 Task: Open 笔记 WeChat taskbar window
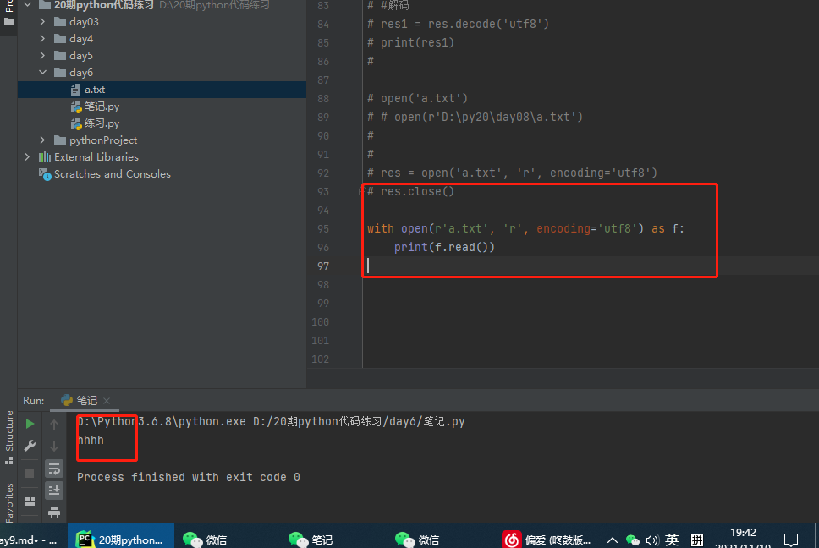311,540
